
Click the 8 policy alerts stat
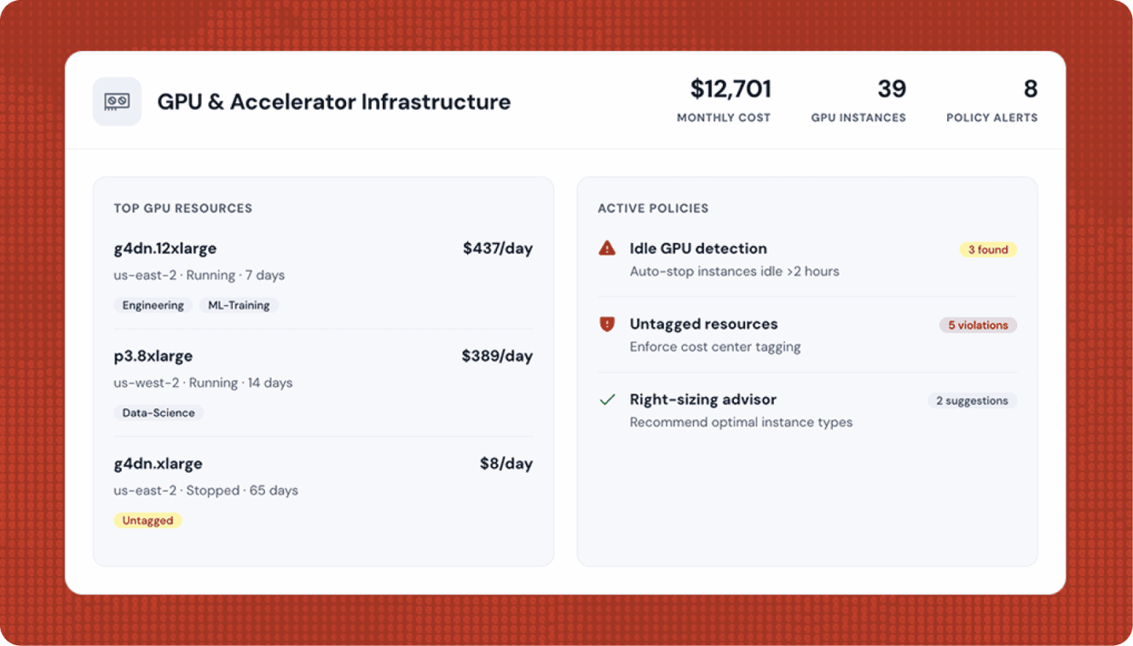tap(992, 101)
